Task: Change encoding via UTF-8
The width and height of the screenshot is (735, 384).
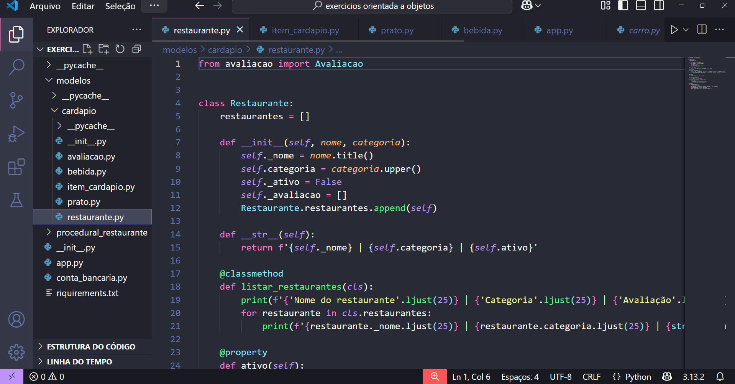Action: [x=560, y=377]
